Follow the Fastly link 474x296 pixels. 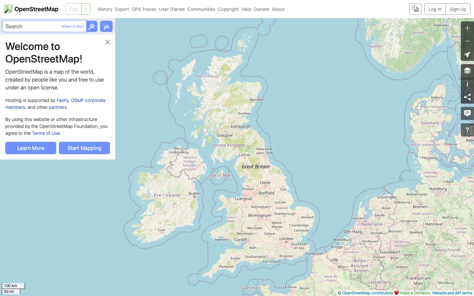(63, 100)
